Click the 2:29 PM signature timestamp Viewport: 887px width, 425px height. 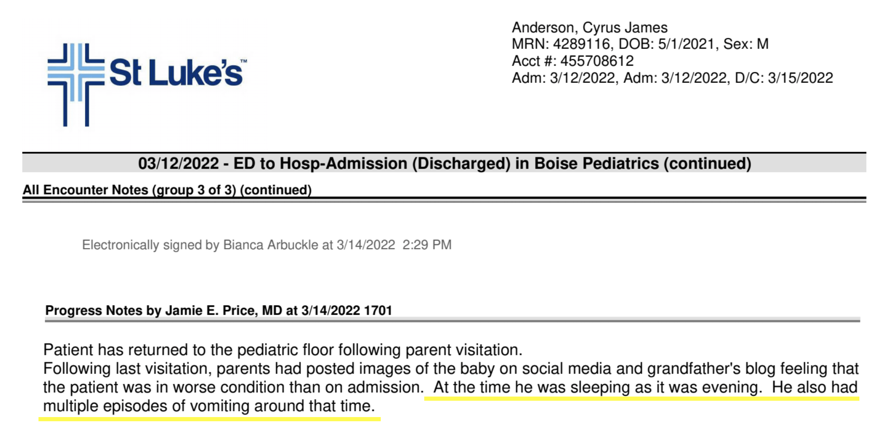tap(427, 245)
